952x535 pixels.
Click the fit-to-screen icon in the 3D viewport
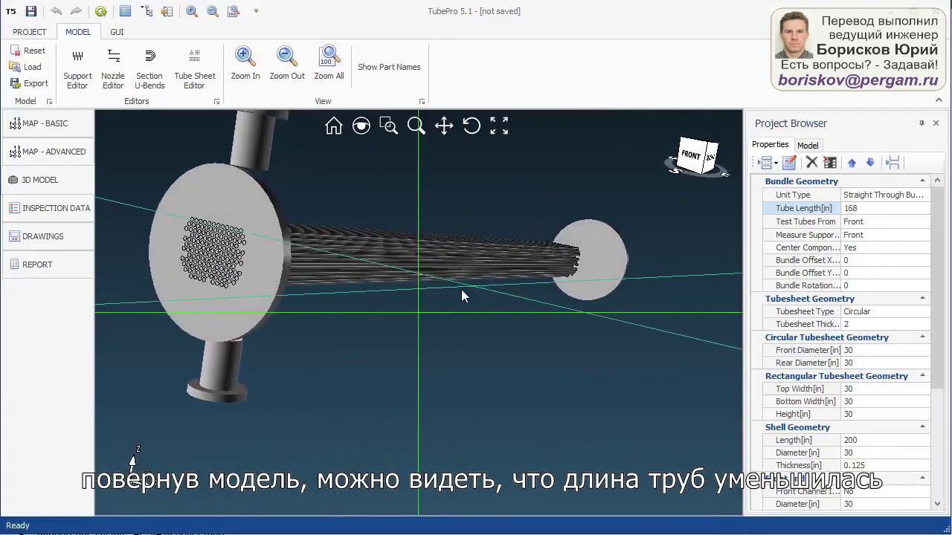[499, 126]
